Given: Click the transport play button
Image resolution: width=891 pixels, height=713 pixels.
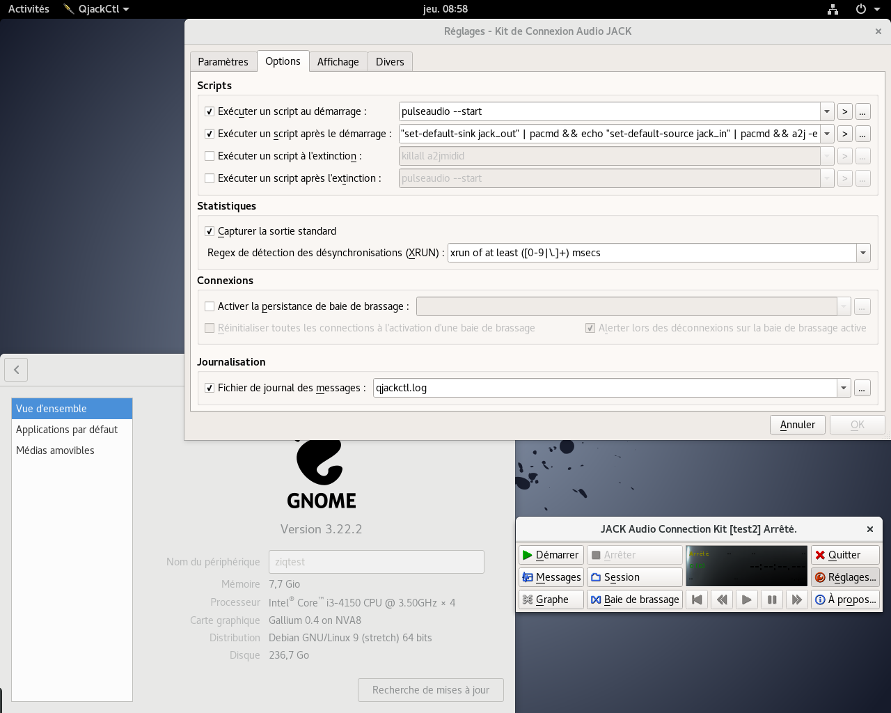Looking at the screenshot, I should pyautogui.click(x=747, y=600).
